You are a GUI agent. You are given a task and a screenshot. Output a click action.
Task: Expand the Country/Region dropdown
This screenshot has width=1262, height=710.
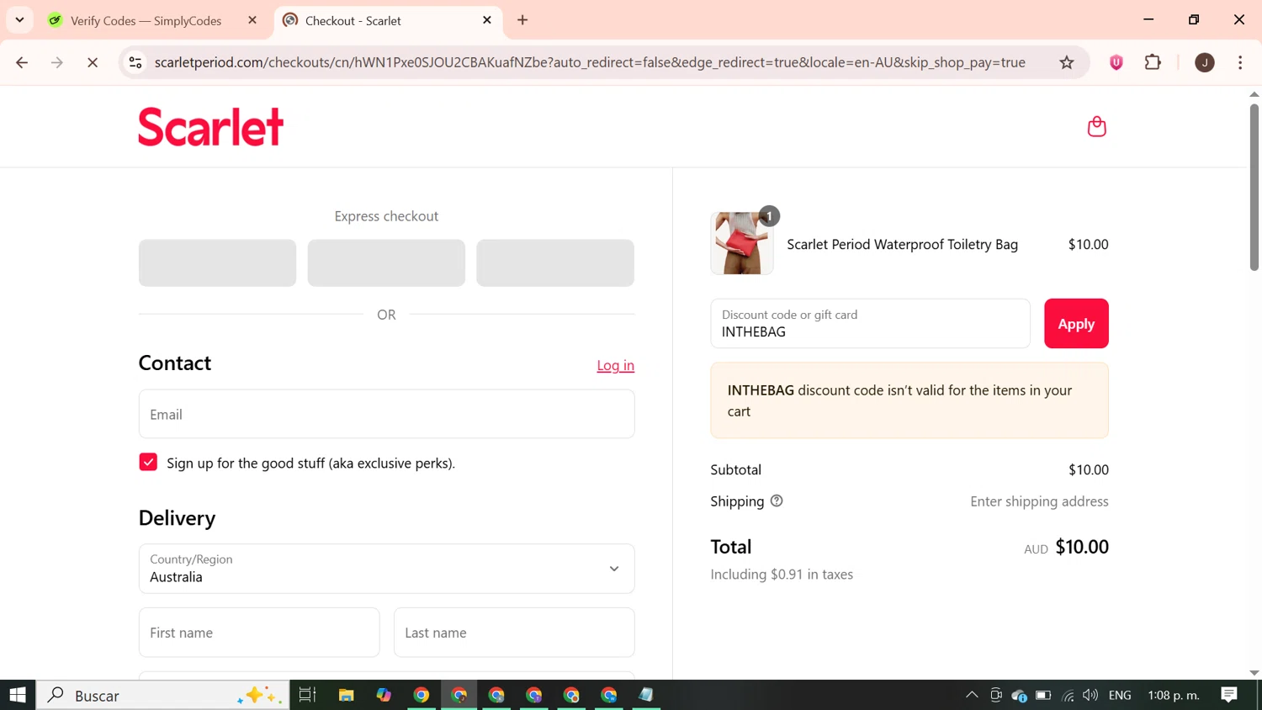(x=386, y=569)
